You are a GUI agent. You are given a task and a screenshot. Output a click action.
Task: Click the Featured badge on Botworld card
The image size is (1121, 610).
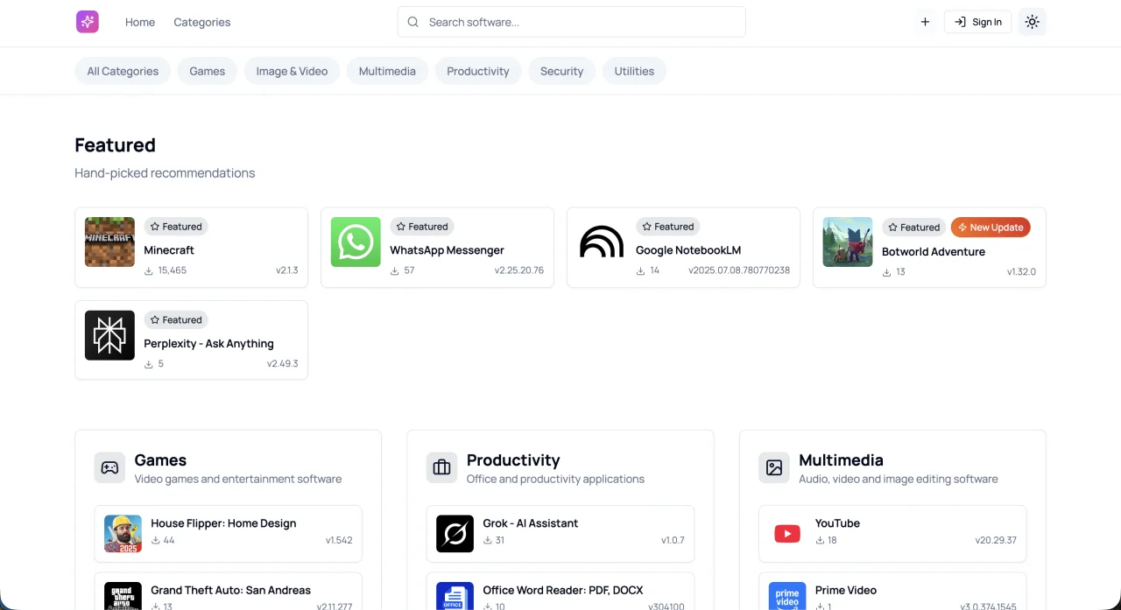914,228
